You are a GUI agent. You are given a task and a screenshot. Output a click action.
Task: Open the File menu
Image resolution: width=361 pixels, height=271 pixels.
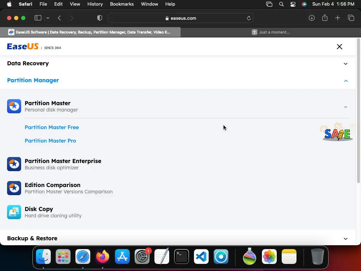(x=43, y=4)
